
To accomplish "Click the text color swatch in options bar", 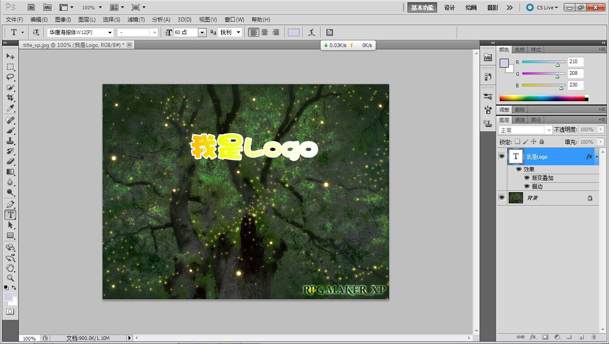I will click(294, 33).
